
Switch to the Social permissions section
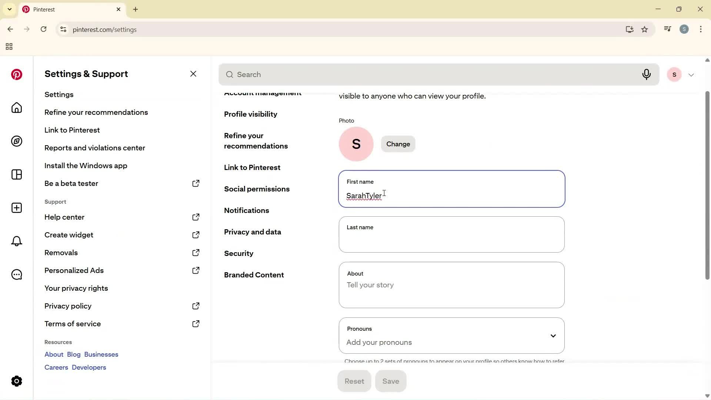point(257,189)
